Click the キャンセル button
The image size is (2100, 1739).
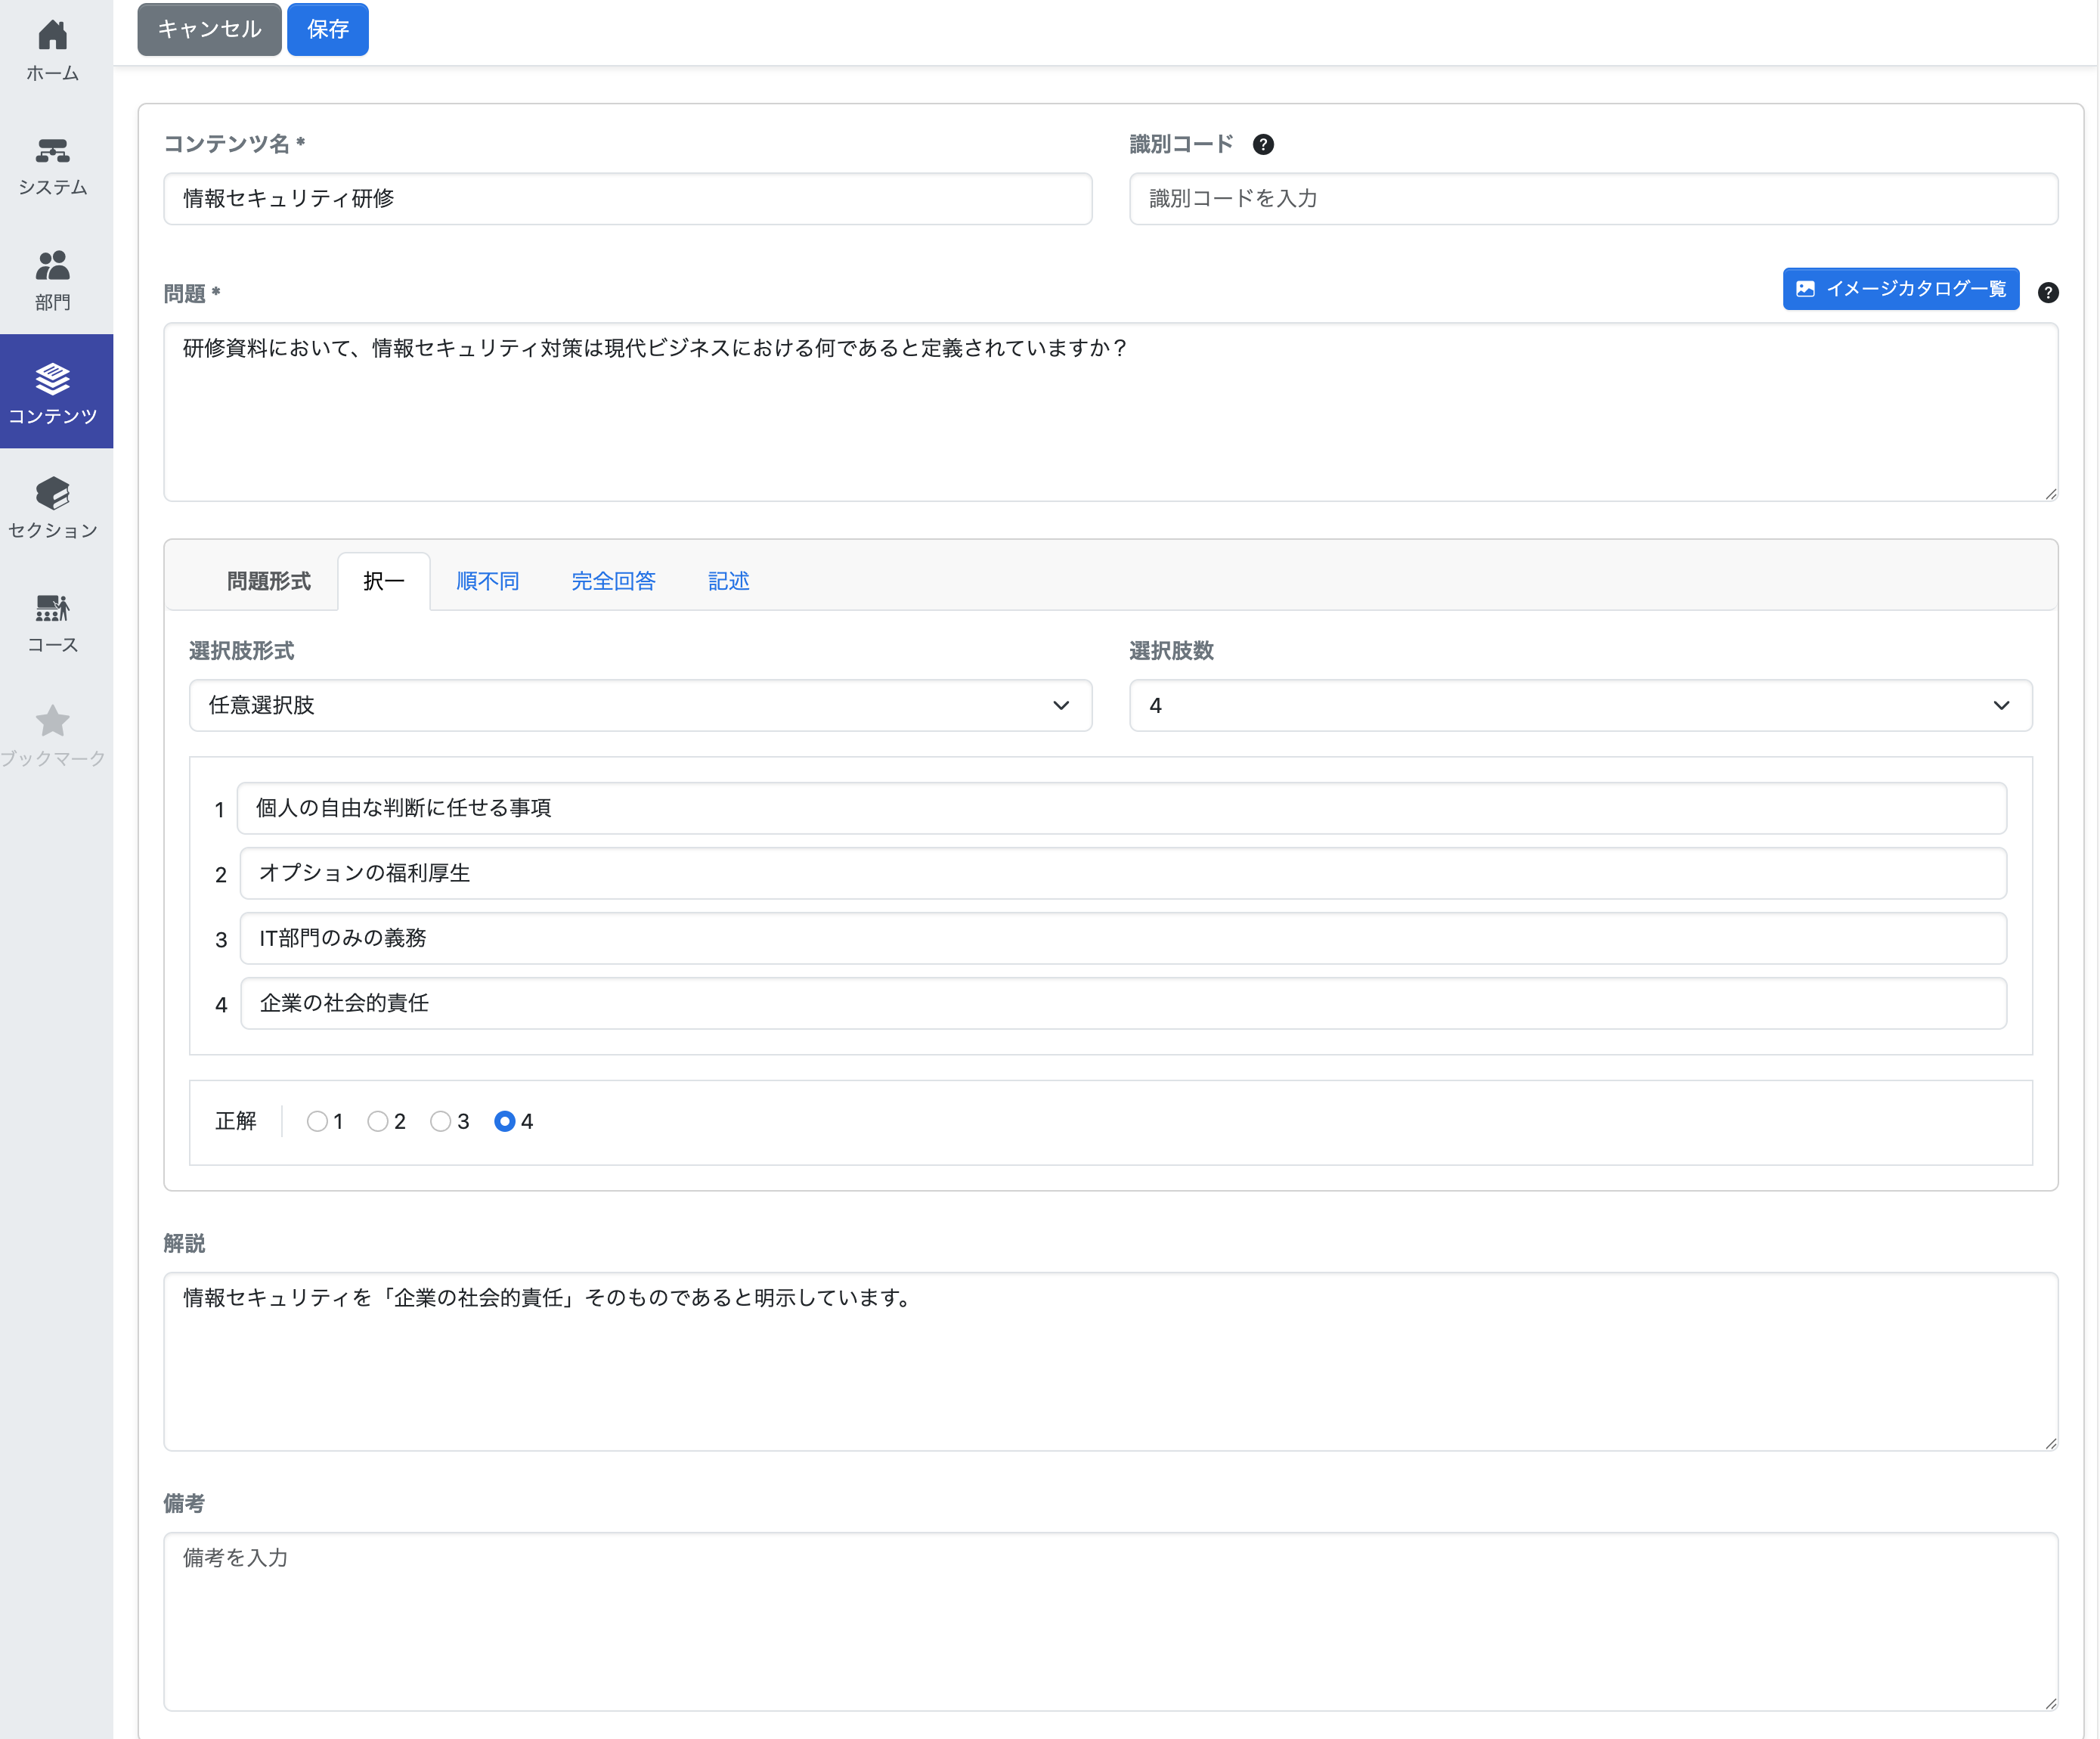coord(209,29)
